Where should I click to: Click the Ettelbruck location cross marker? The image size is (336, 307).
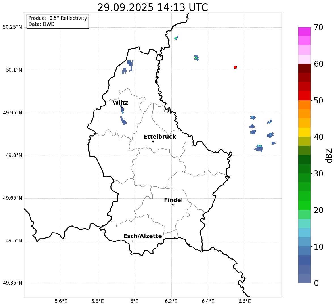coord(153,141)
